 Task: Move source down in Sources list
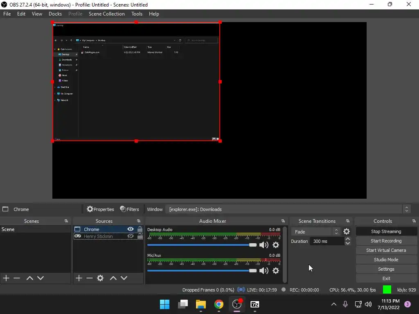point(124,278)
